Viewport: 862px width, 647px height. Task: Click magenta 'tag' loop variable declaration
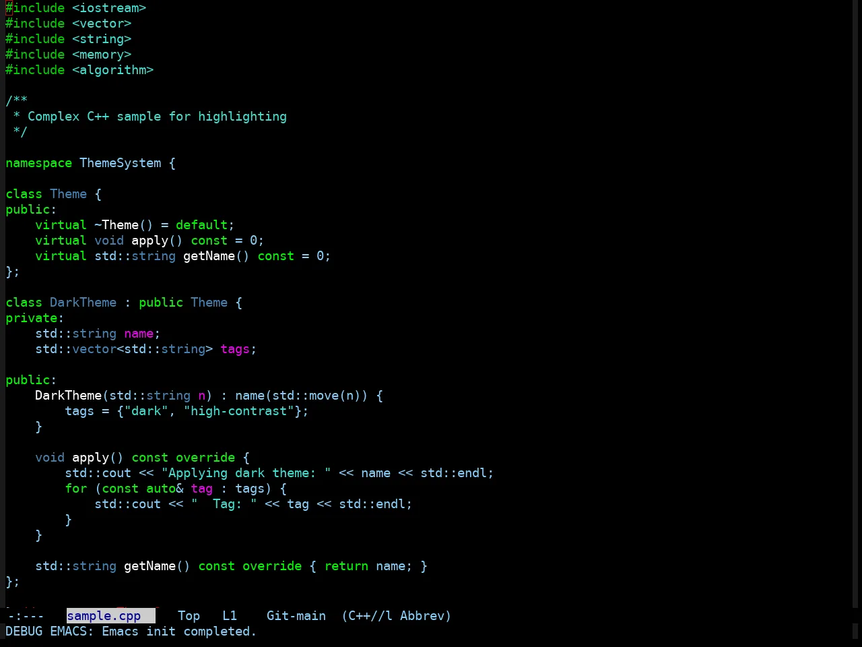[x=202, y=489]
